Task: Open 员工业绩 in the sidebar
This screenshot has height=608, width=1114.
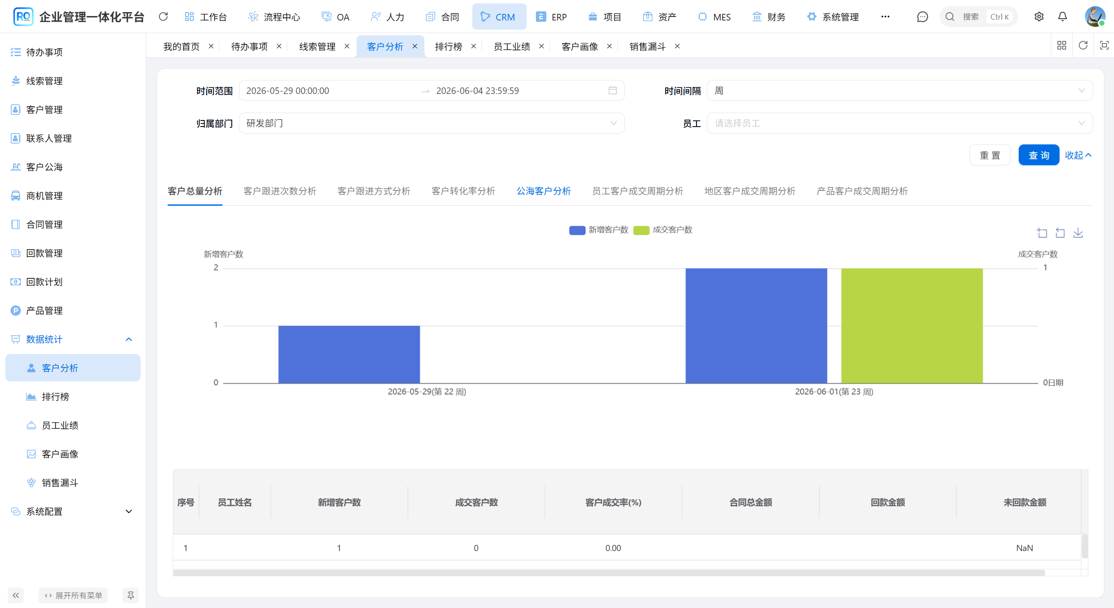Action: pyautogui.click(x=73, y=425)
